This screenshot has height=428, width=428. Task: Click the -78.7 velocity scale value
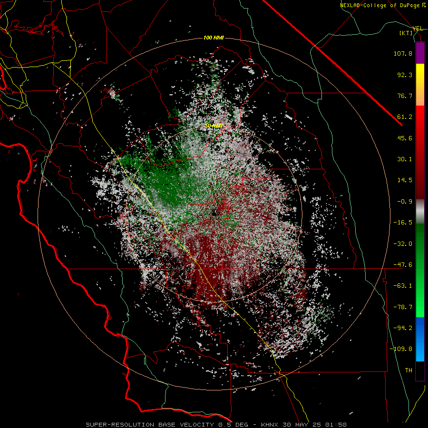point(403,307)
